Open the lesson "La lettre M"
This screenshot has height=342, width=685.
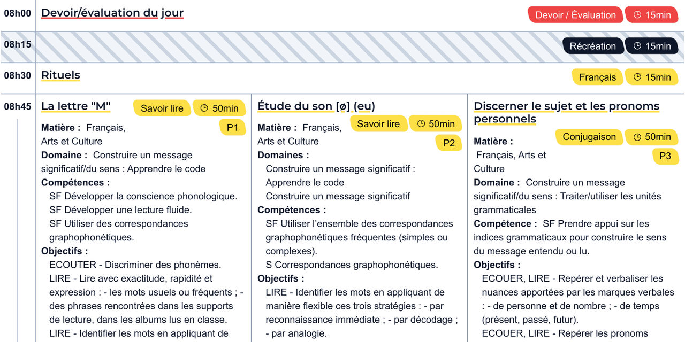point(75,105)
